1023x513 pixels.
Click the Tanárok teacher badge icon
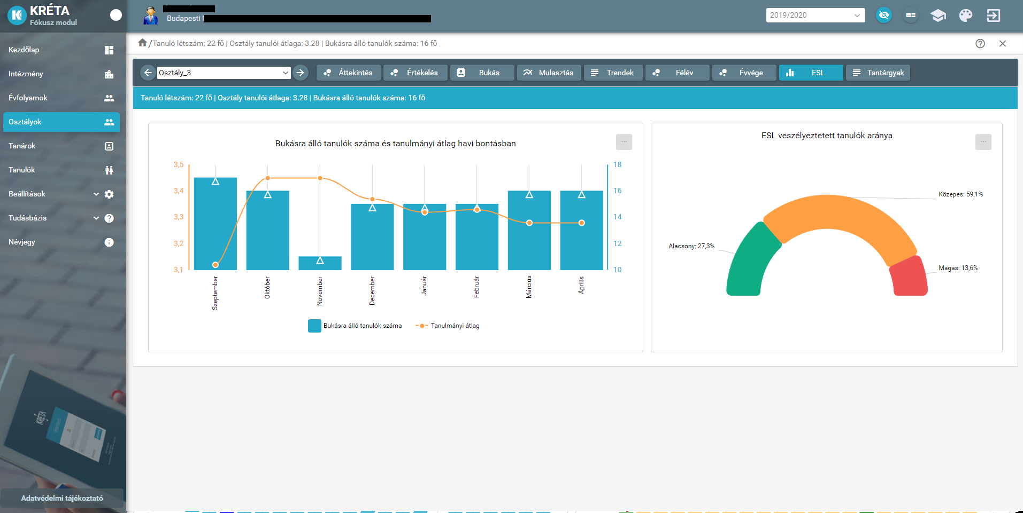[109, 146]
